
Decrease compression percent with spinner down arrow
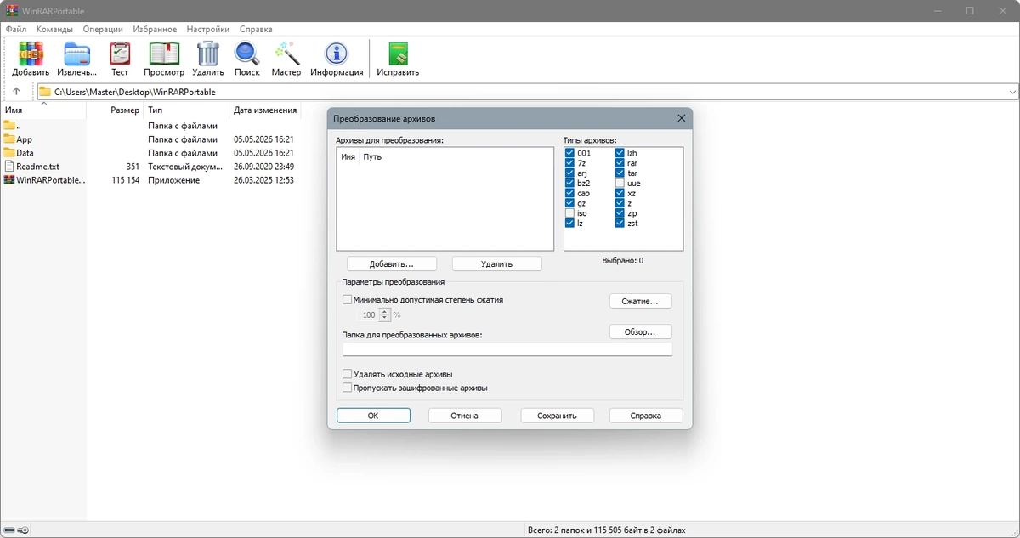click(385, 318)
